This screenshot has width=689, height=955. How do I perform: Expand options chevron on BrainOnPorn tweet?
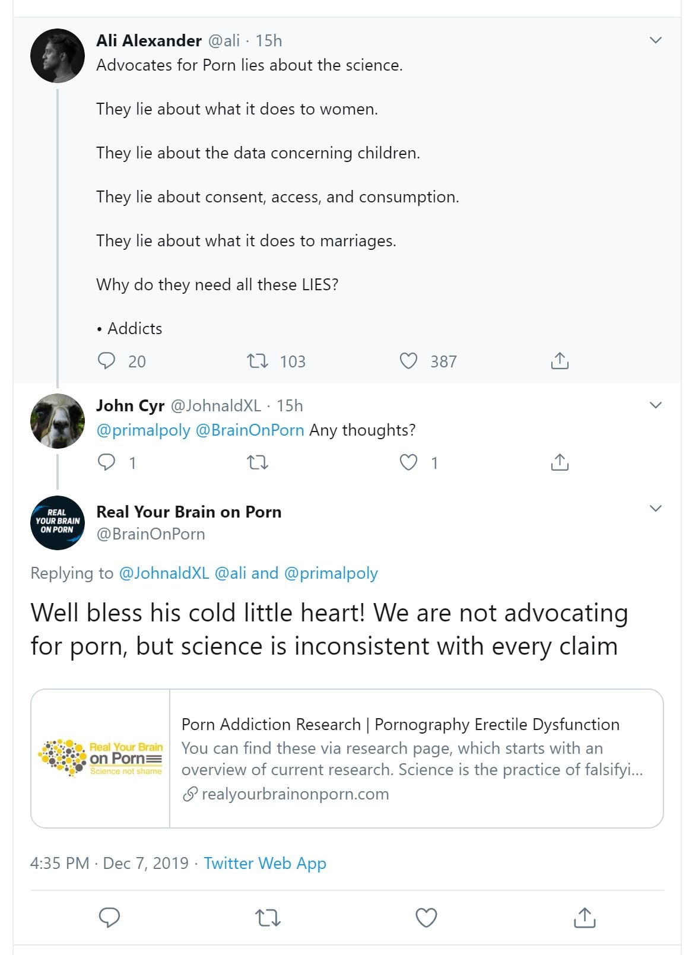[x=656, y=509]
